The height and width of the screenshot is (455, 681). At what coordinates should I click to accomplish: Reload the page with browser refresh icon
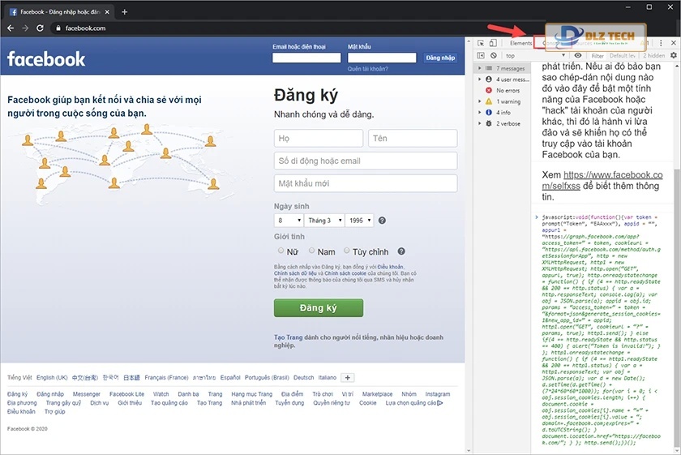click(41, 28)
